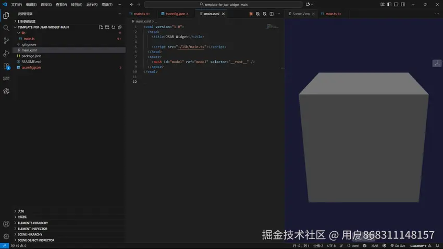Screen dimensions: 443x249
Task: Close the Scene View tab
Action: (313, 14)
